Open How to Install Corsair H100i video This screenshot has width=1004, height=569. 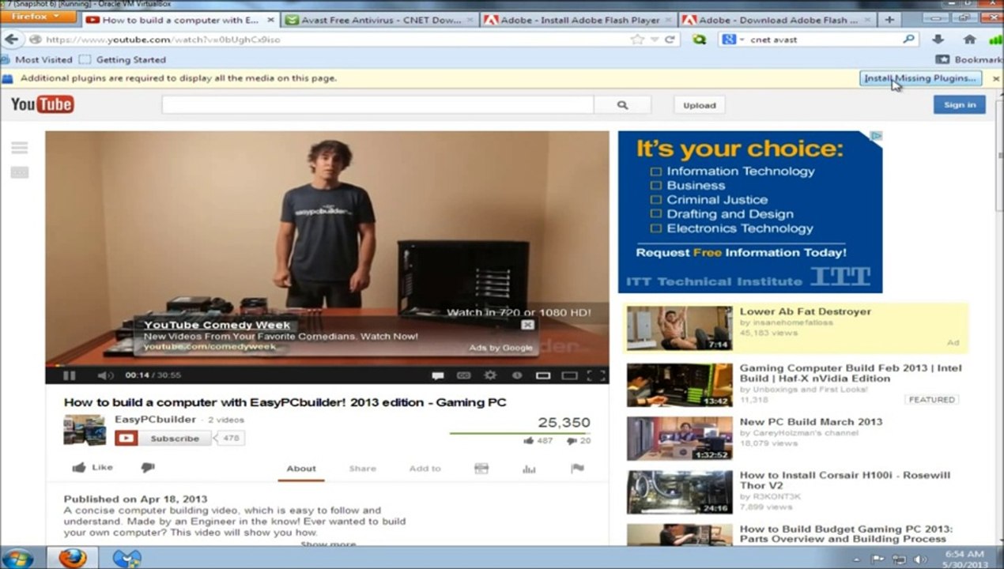(x=845, y=480)
